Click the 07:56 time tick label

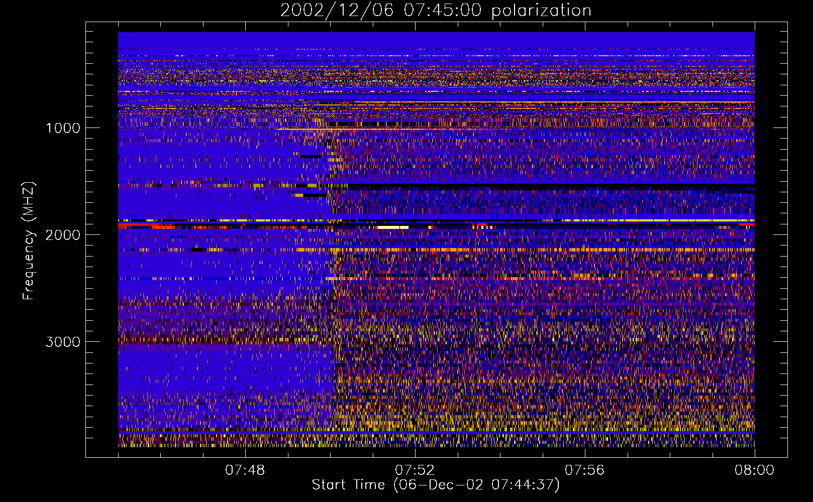584,470
